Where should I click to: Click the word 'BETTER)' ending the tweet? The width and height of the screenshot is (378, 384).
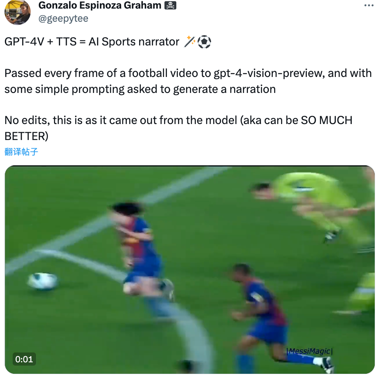click(27, 136)
